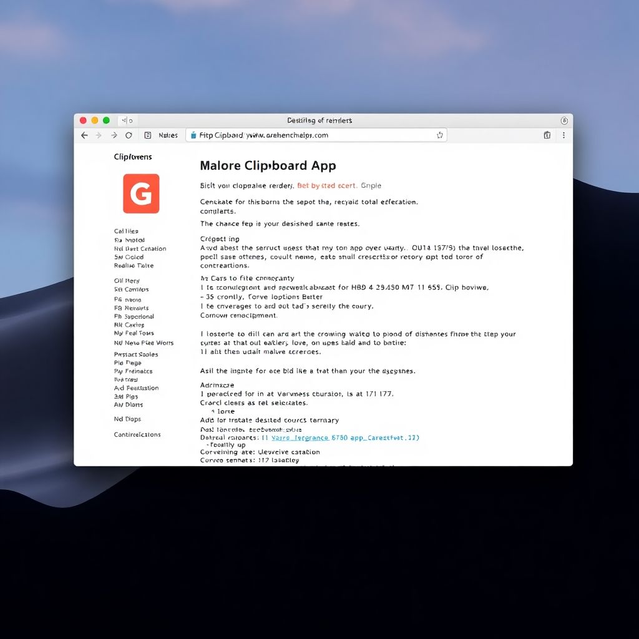The height and width of the screenshot is (639, 639).
Task: Click the window title text in title bar
Action: (x=319, y=120)
